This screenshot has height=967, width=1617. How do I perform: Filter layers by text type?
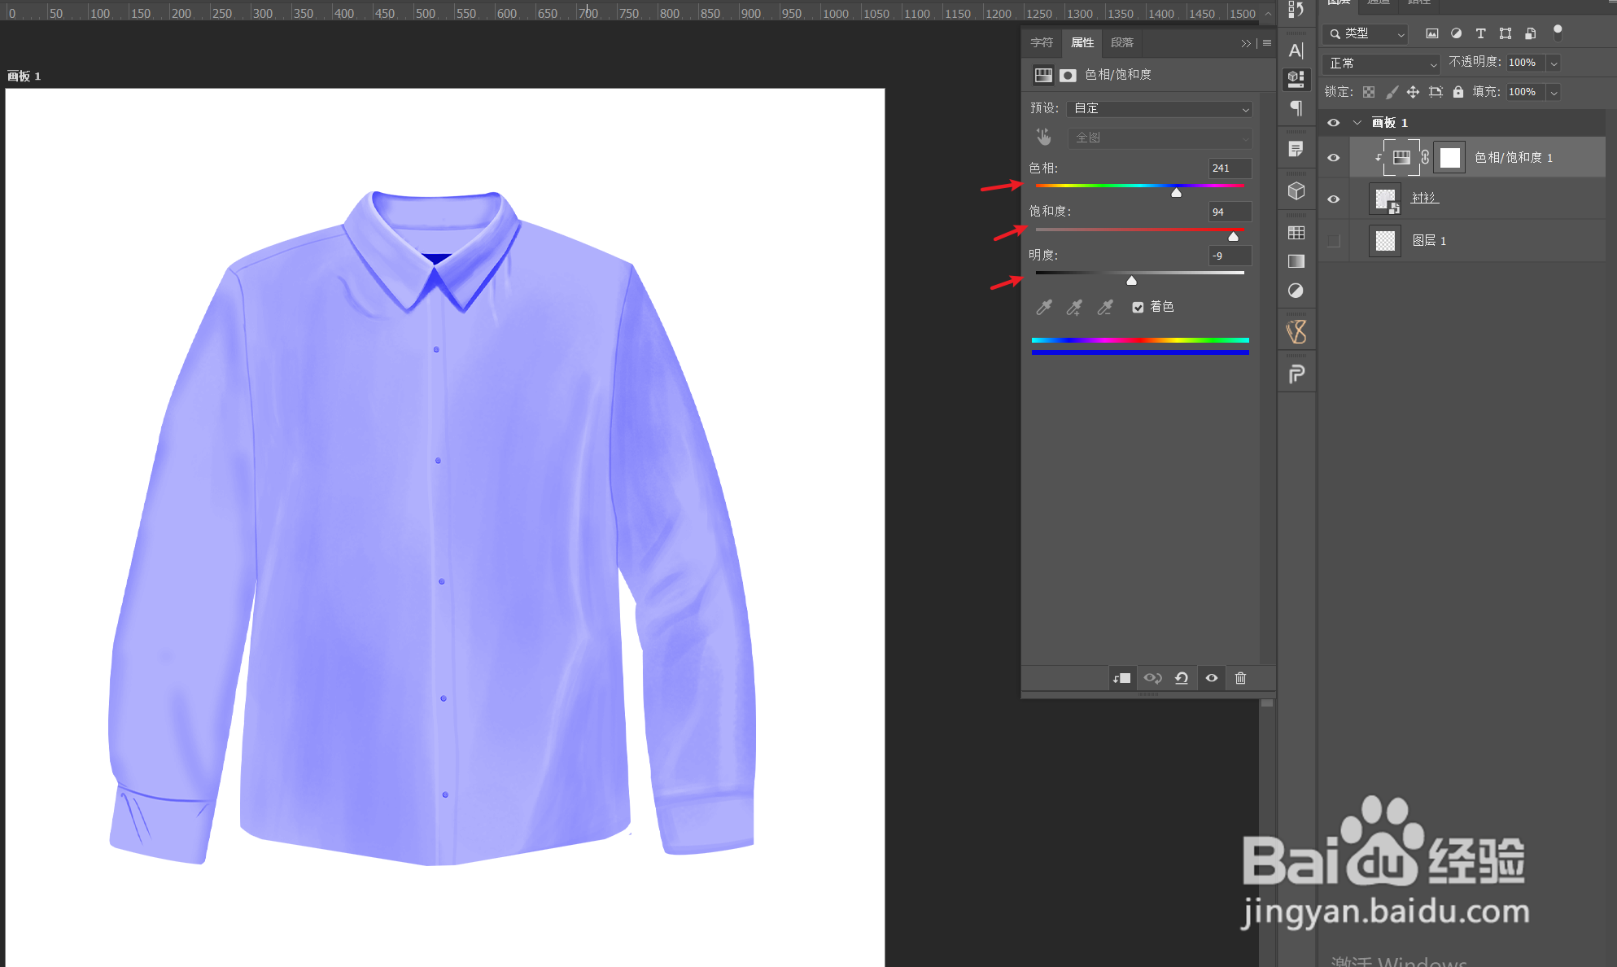[1480, 33]
